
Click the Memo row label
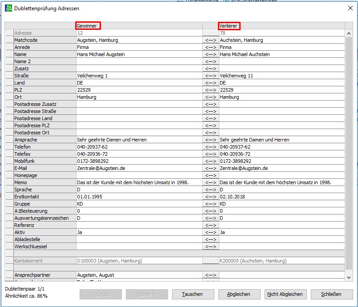pyautogui.click(x=45, y=182)
